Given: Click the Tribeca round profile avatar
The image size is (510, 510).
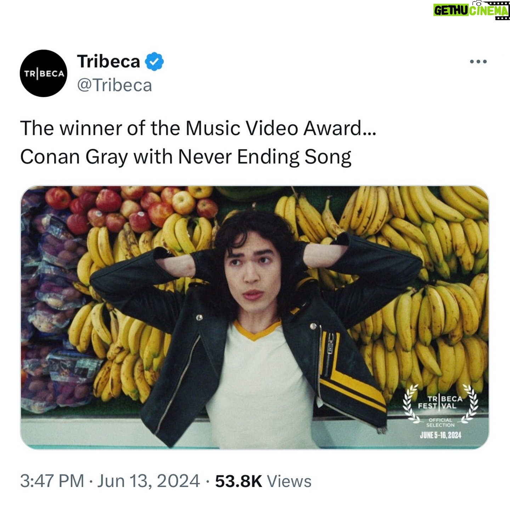Looking at the screenshot, I should (x=44, y=73).
